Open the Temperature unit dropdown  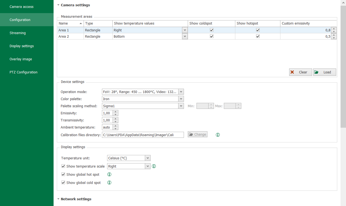coord(148,158)
